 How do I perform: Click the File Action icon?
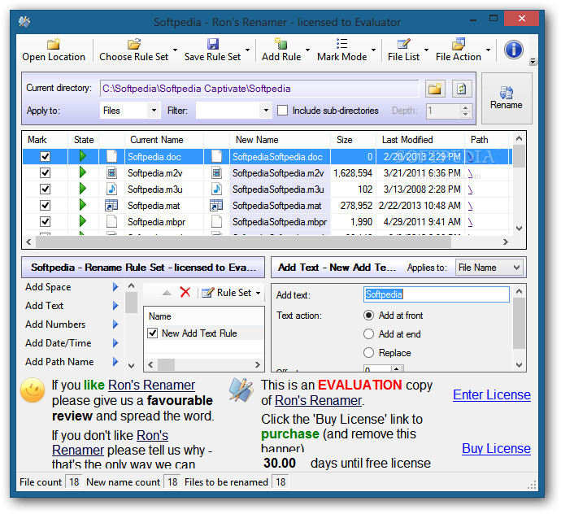(459, 44)
